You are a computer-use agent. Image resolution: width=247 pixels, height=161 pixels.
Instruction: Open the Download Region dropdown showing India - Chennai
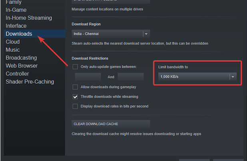(111, 34)
